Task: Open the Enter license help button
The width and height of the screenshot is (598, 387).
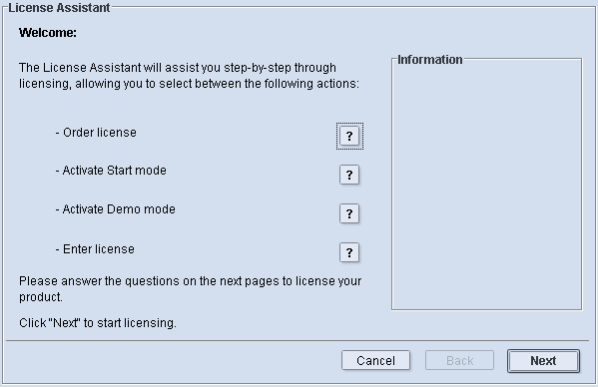Action: point(349,252)
